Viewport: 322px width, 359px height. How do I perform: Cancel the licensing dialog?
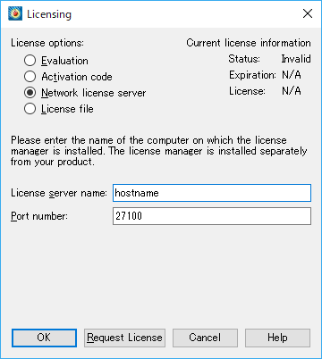[205, 338]
